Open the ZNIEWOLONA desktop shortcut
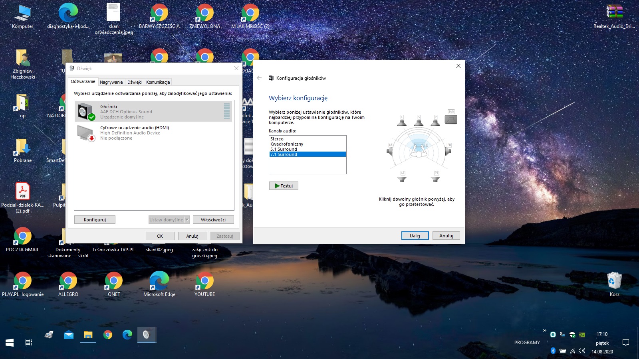 pos(204,16)
